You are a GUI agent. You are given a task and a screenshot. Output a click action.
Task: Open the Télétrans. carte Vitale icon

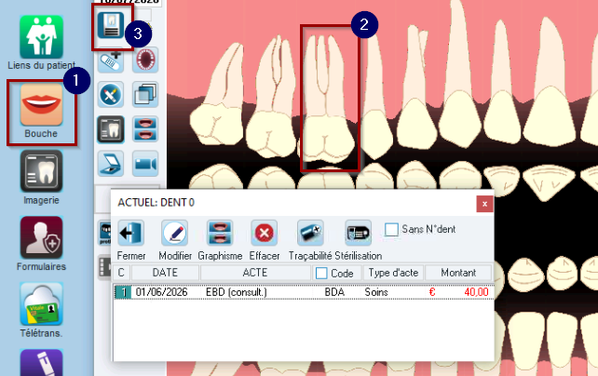(x=41, y=303)
